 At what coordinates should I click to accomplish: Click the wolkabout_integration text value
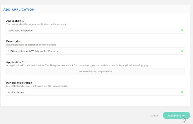20,31
